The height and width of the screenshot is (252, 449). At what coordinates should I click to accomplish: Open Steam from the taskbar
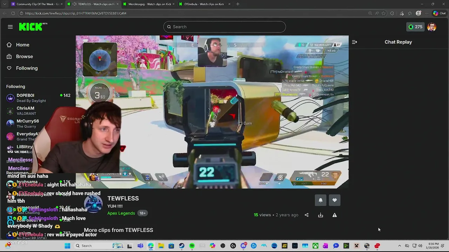181,246
